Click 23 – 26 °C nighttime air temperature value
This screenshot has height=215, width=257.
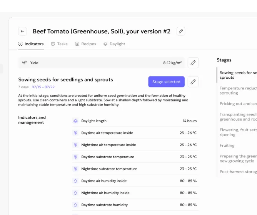point(188,145)
